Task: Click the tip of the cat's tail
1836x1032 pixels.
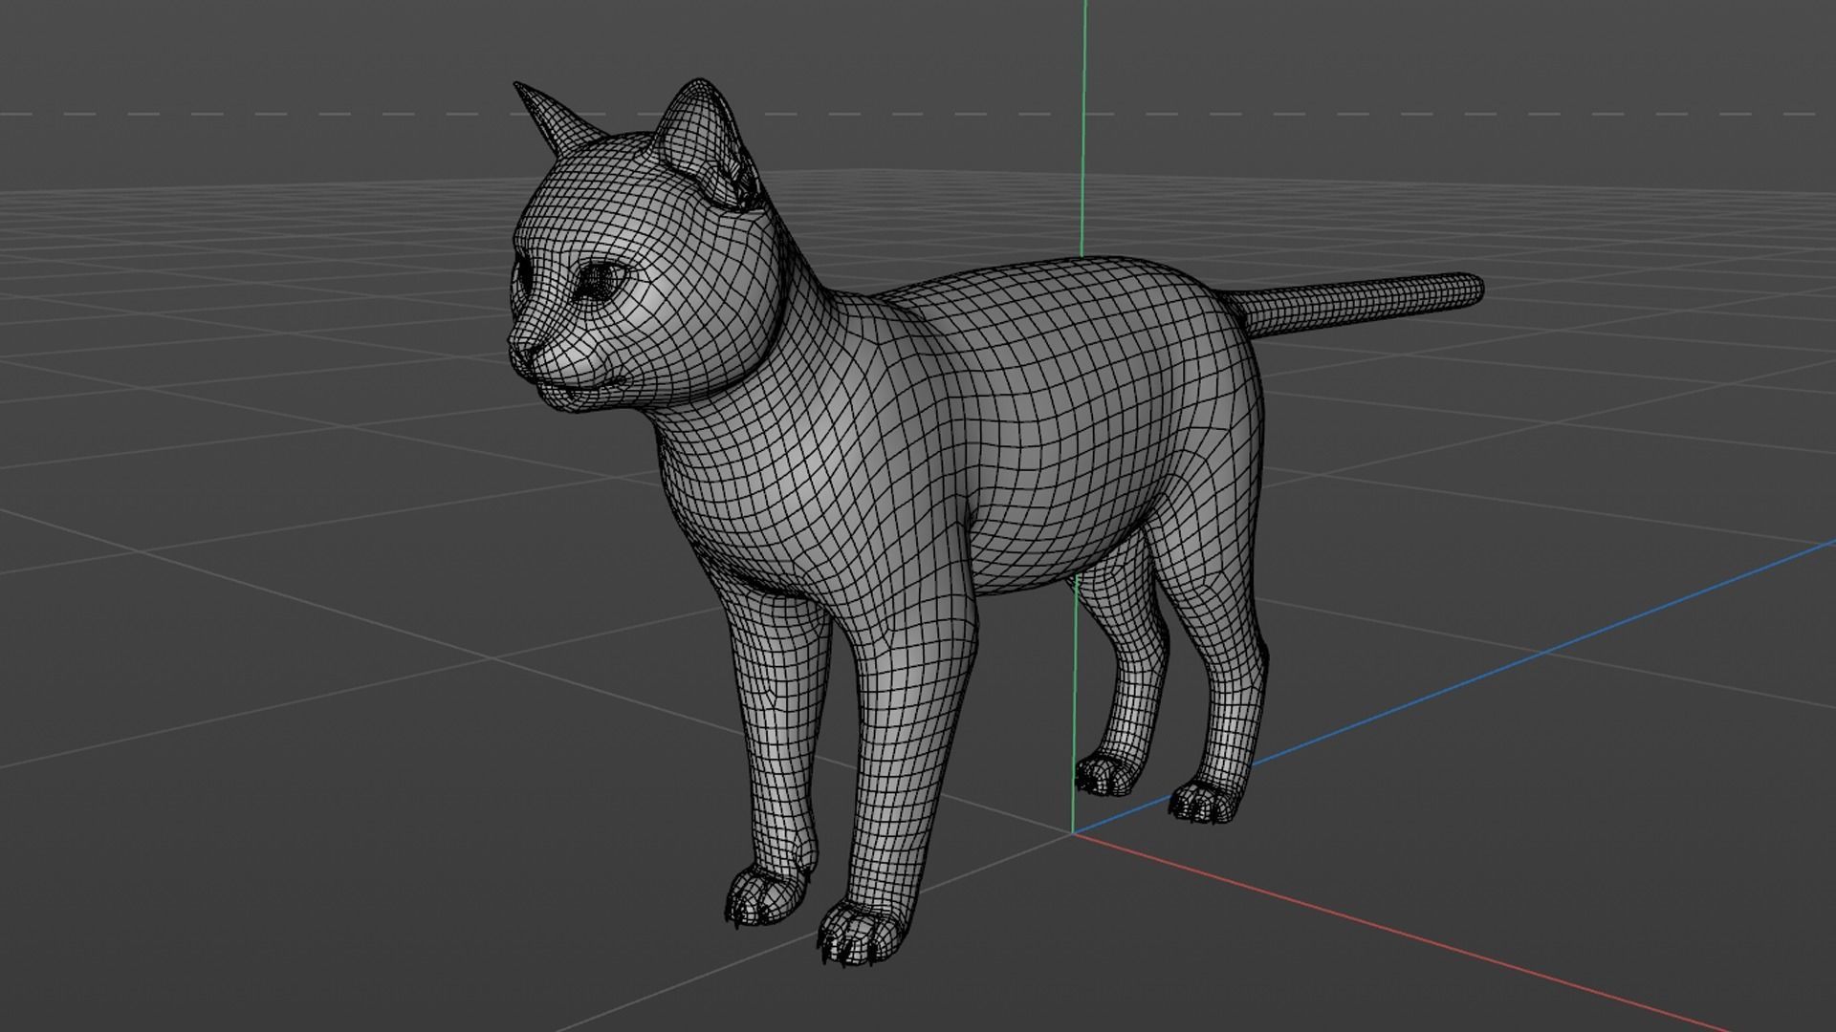Action: click(1471, 290)
